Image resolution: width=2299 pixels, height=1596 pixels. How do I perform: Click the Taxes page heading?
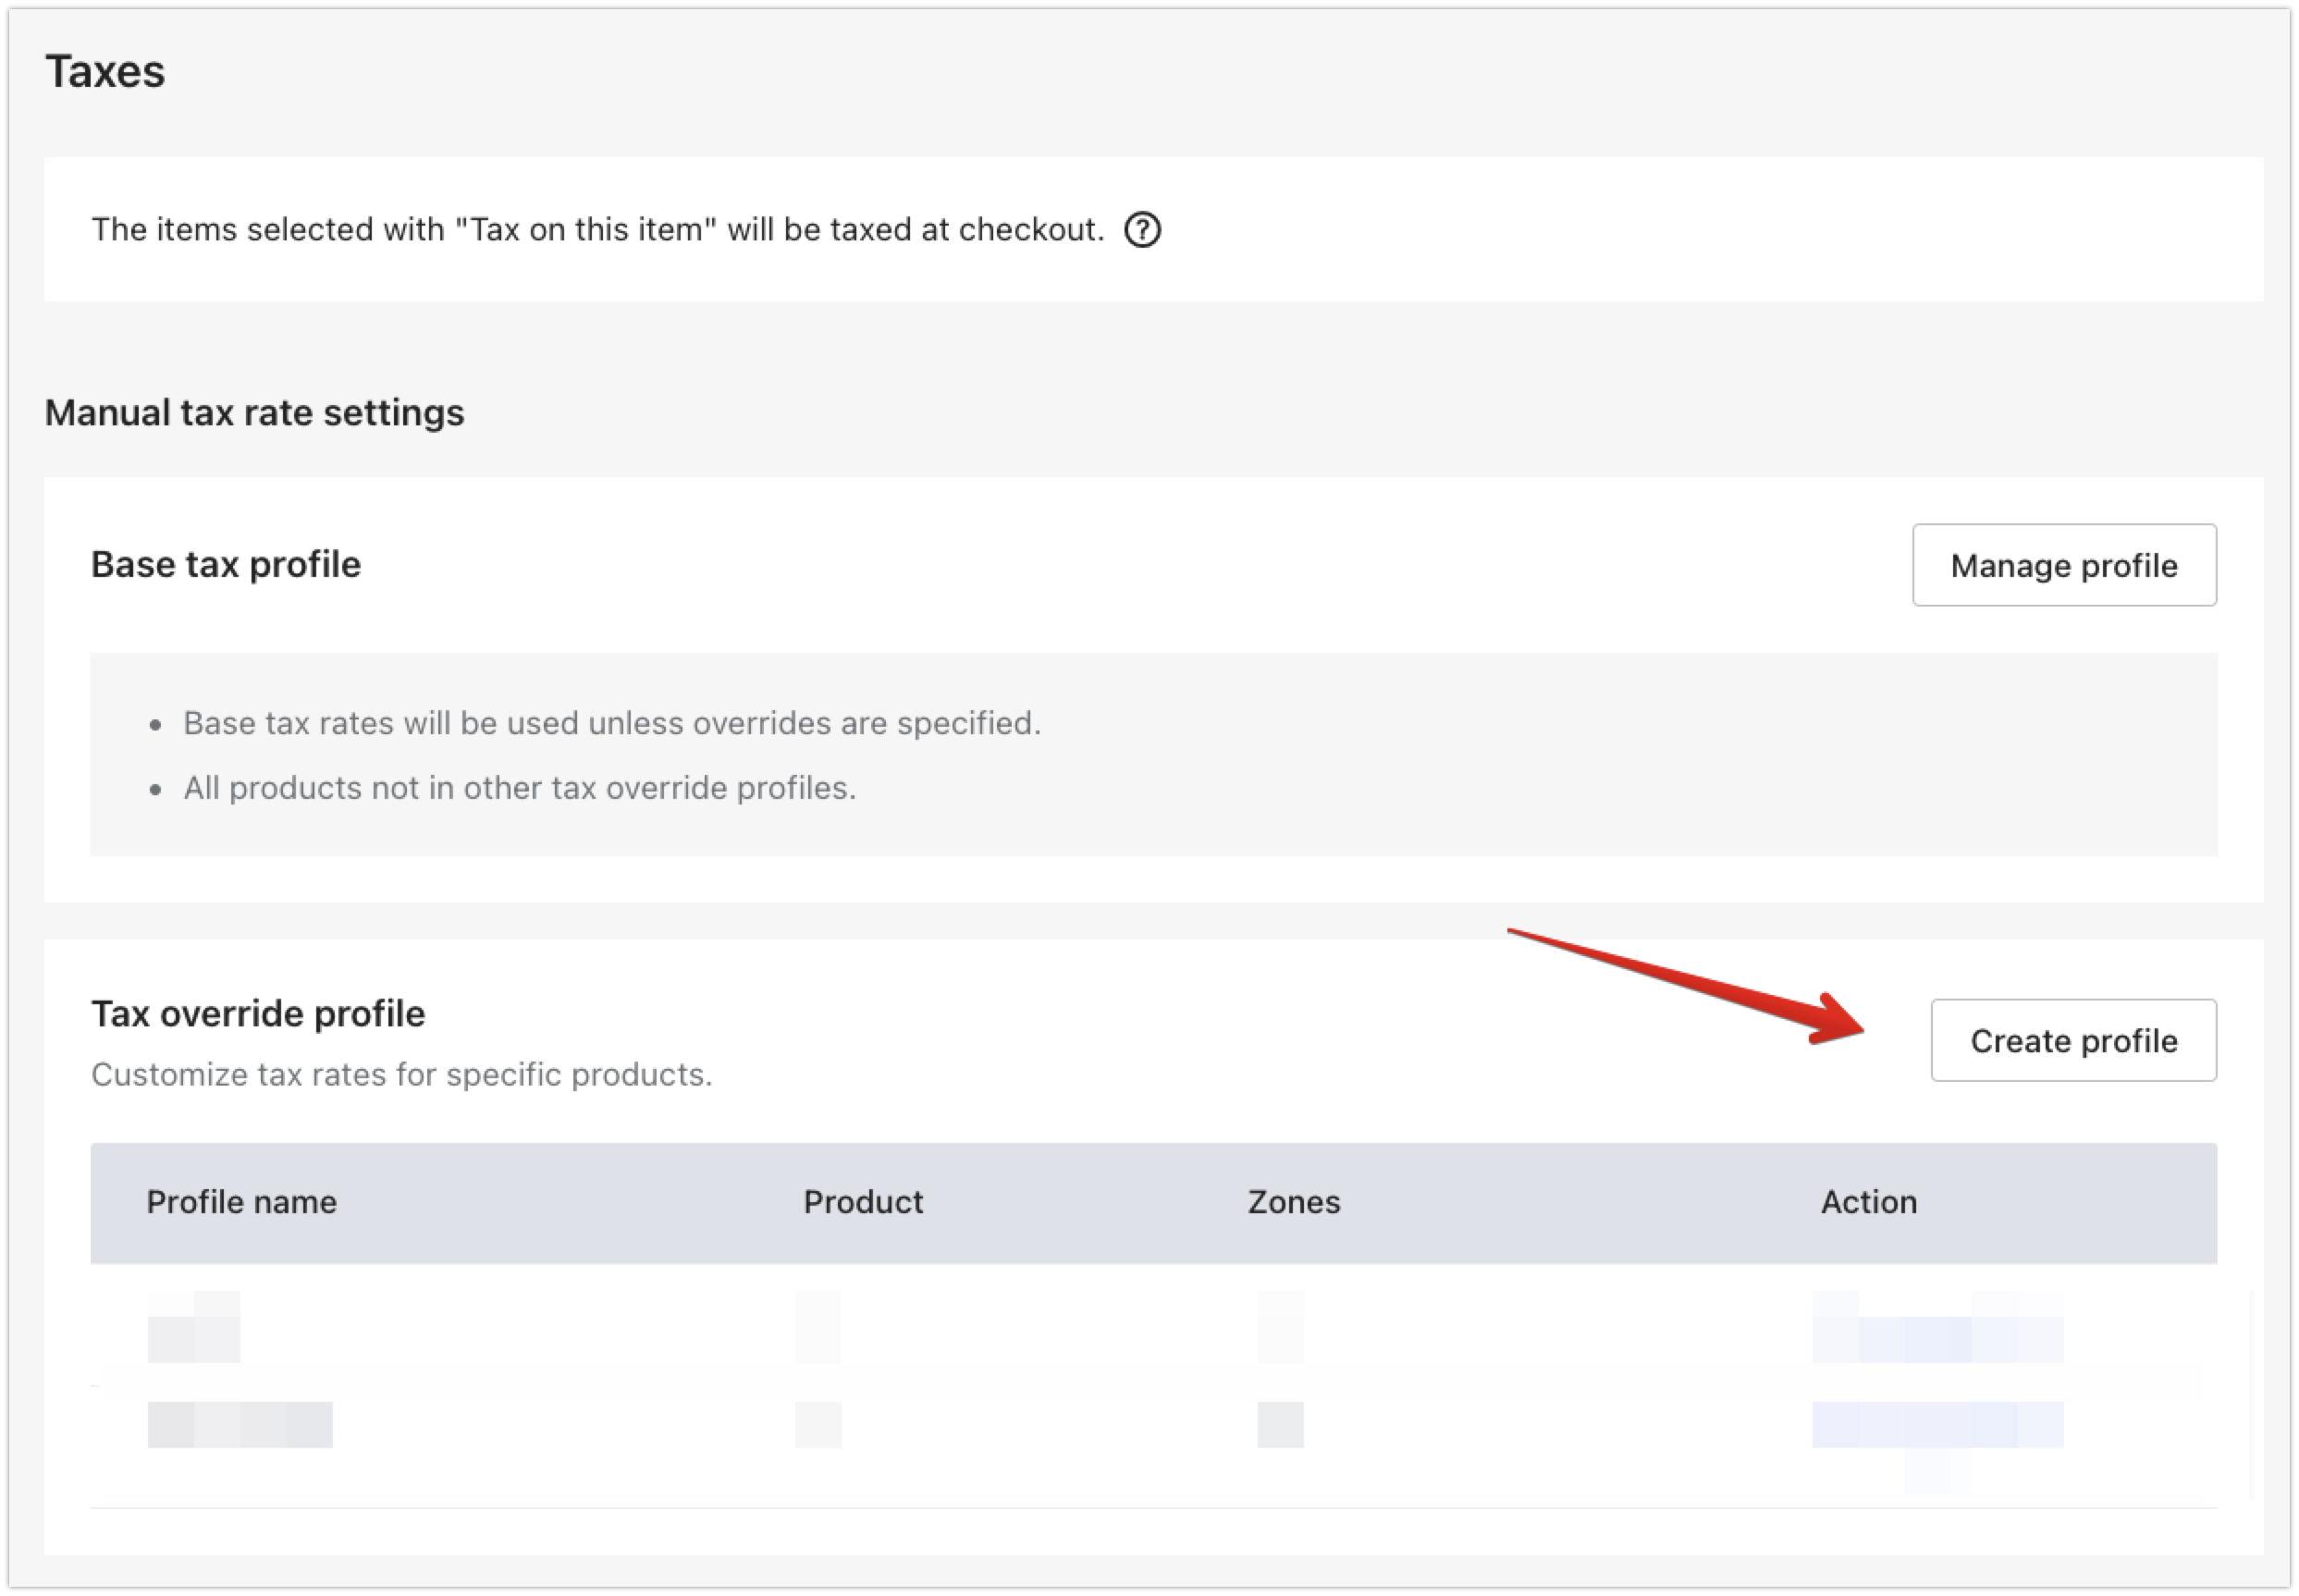[105, 72]
